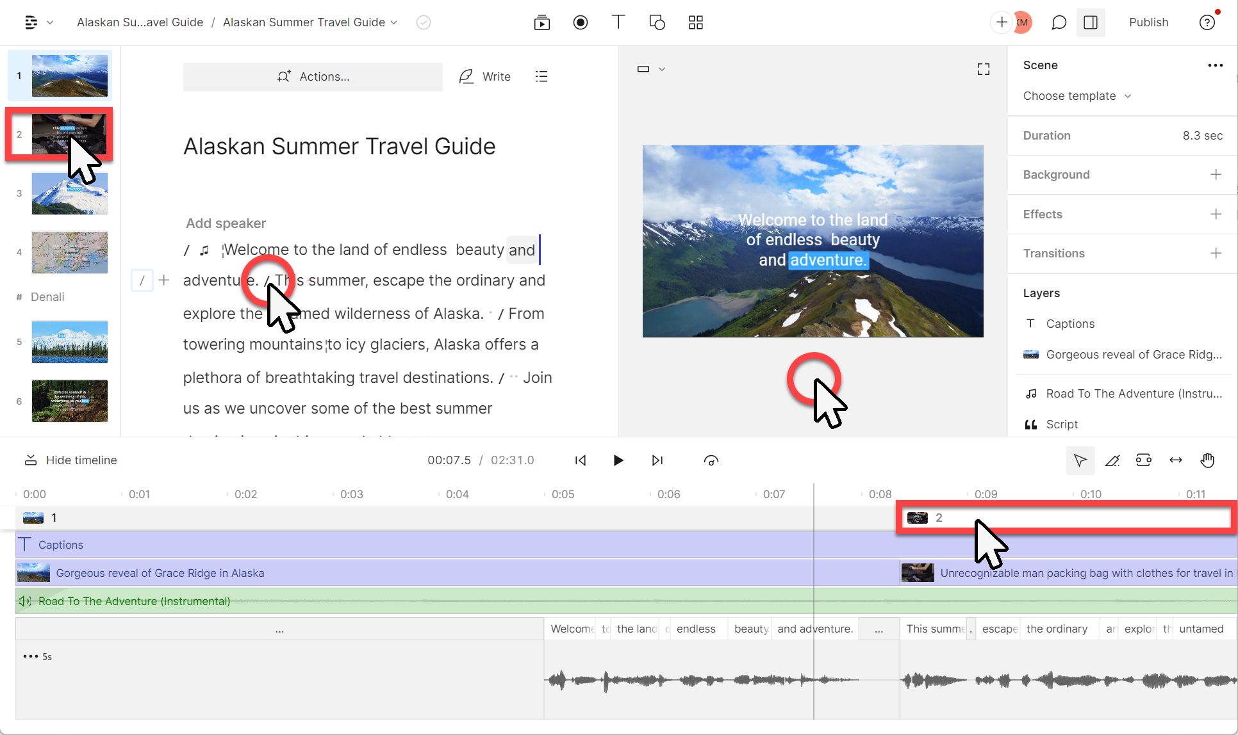
Task: Select the Text tool in top toolbar
Action: 618,22
